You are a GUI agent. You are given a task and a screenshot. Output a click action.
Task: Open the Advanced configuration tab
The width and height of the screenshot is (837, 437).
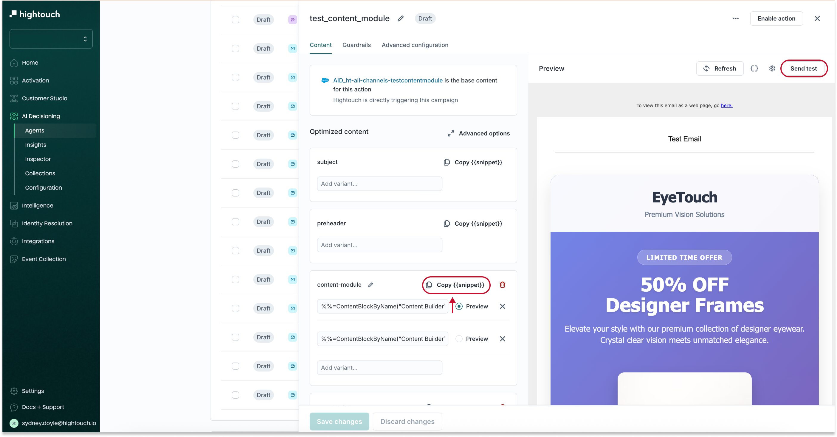tap(415, 45)
